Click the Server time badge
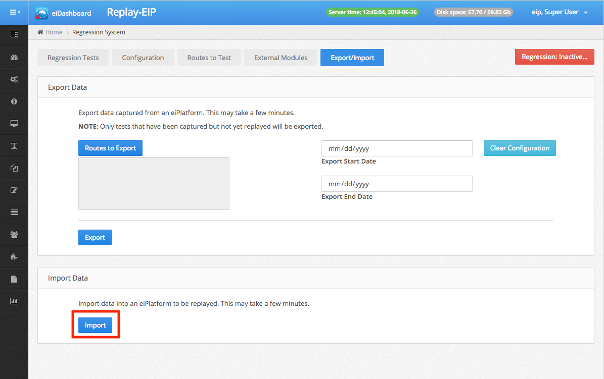The image size is (604, 379). click(373, 12)
